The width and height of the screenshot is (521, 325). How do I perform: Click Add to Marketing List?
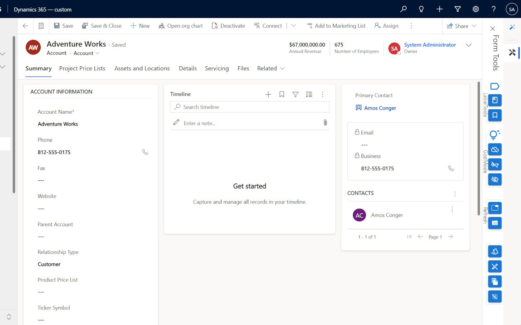tap(336, 26)
